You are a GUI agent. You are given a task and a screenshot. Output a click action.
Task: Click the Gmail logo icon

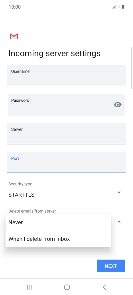[x=14, y=36]
